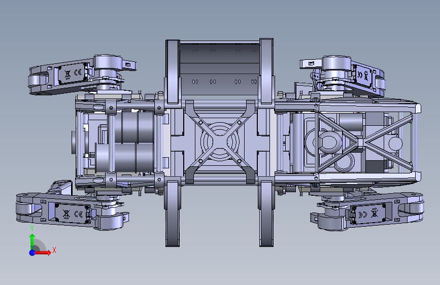Select the top-left leg servo with CE marking
This screenshot has width=440, height=285.
click(72, 74)
